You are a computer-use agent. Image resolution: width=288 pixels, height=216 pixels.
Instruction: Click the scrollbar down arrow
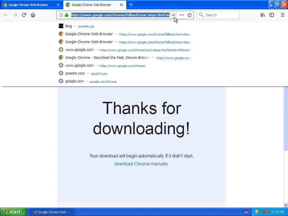point(286,205)
